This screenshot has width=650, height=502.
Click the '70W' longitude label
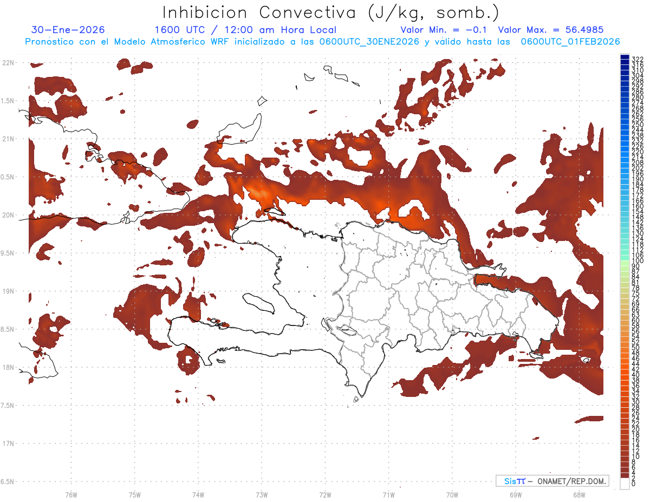pyautogui.click(x=452, y=494)
